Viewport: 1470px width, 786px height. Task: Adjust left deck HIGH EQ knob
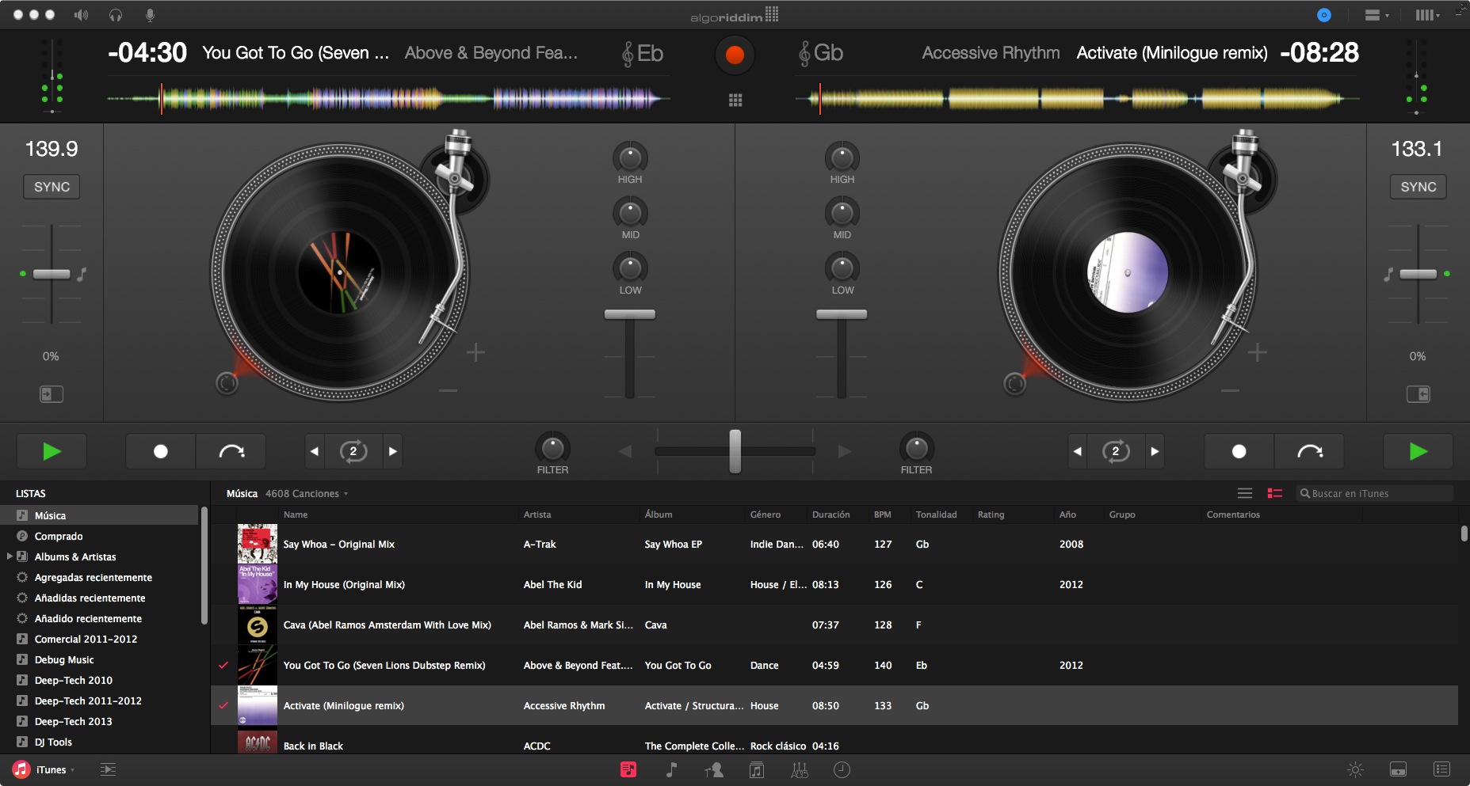pyautogui.click(x=630, y=158)
